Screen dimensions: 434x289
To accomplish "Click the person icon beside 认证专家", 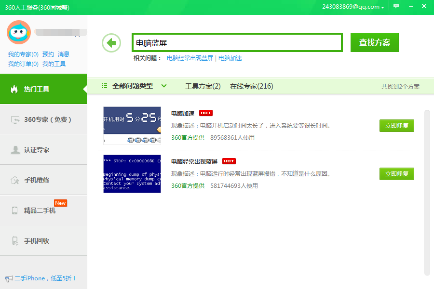I will pyautogui.click(x=15, y=150).
